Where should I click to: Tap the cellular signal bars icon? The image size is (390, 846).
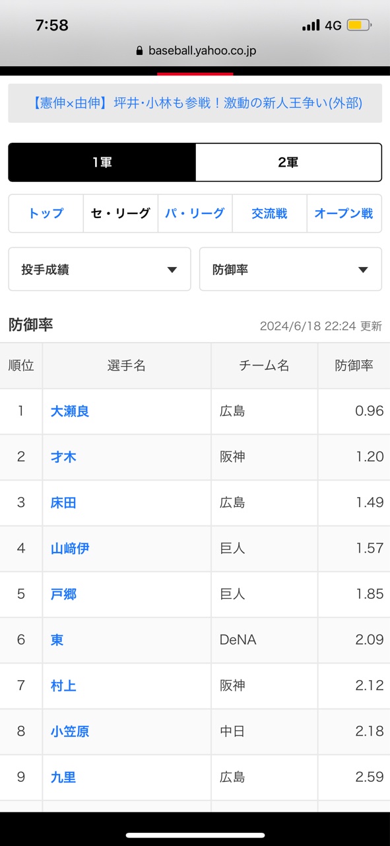pos(311,26)
